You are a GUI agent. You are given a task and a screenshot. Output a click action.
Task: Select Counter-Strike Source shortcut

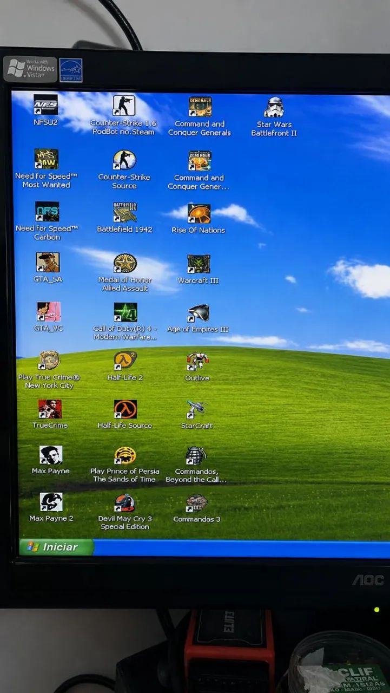[124, 160]
